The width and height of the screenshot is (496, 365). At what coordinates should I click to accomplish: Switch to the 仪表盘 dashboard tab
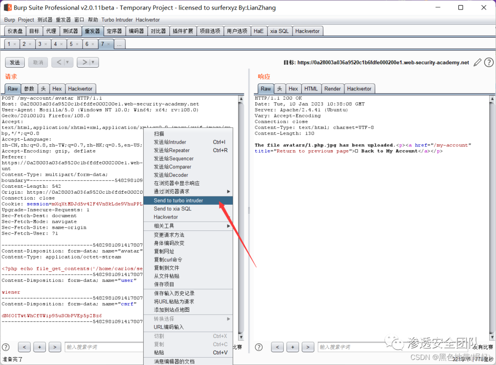click(x=15, y=31)
